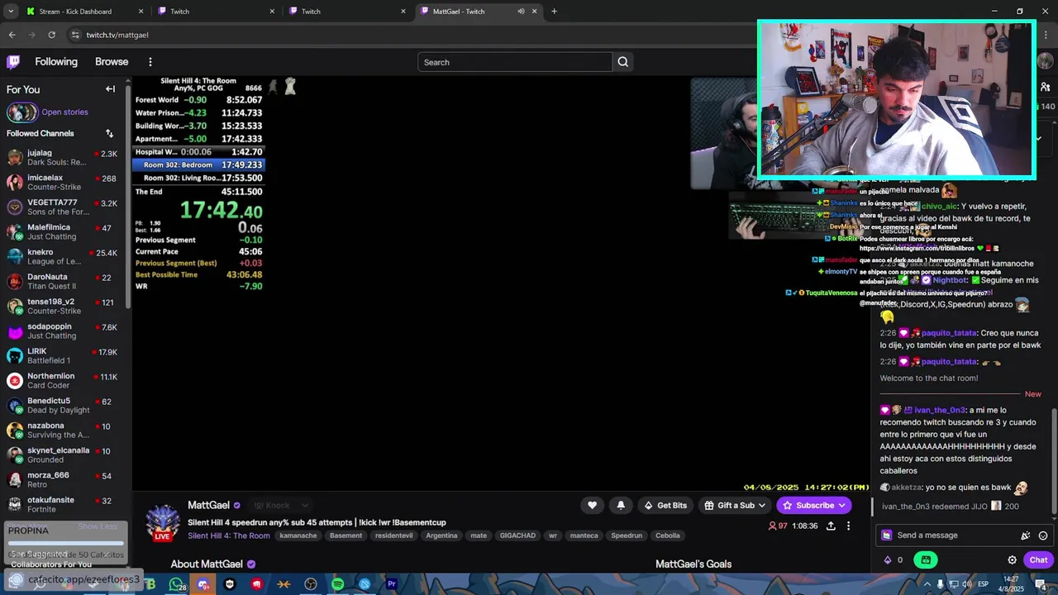
Task: Click the heart follow icon
Action: click(592, 505)
